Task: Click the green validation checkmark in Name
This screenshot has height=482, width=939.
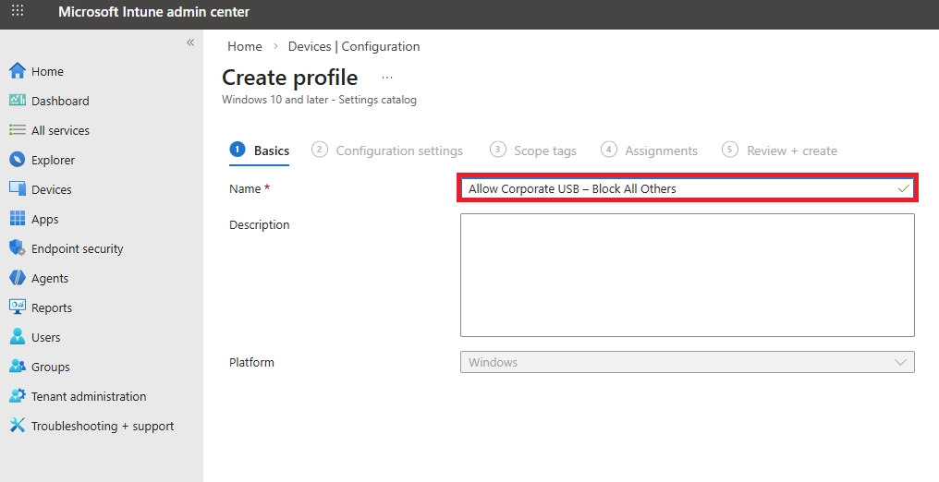Action: point(904,188)
